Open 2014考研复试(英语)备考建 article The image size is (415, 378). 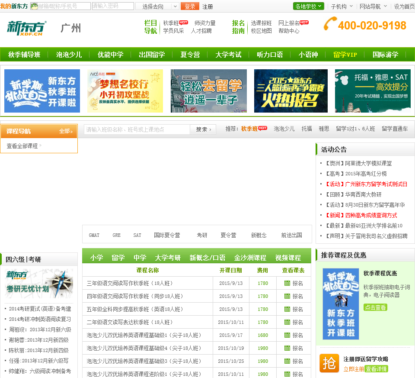point(40,309)
